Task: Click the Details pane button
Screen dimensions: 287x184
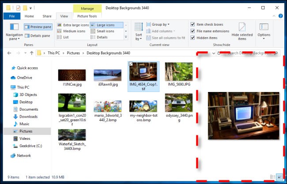Action: [38, 35]
